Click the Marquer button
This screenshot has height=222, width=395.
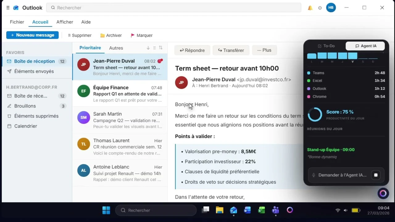click(142, 35)
